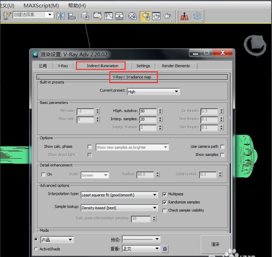Click the Mirror tool icon
The height and width of the screenshot is (257, 272).
coord(61,16)
